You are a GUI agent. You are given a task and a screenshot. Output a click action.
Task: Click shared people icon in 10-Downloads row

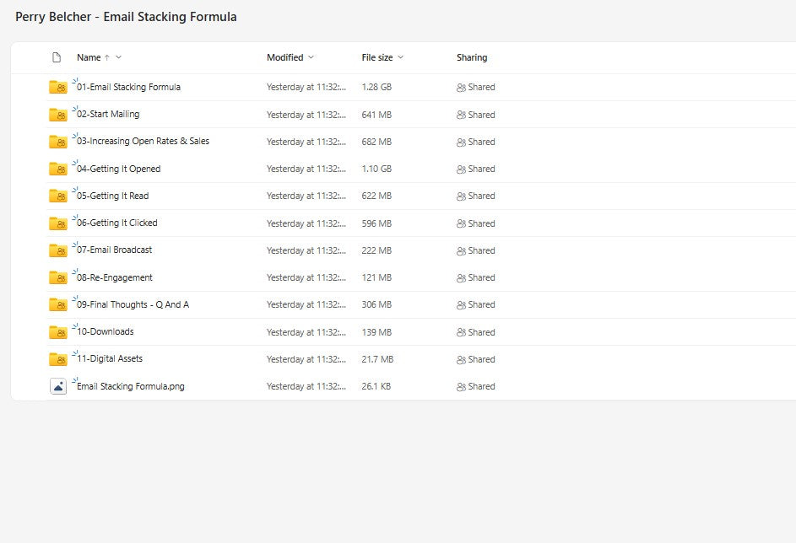click(x=461, y=332)
